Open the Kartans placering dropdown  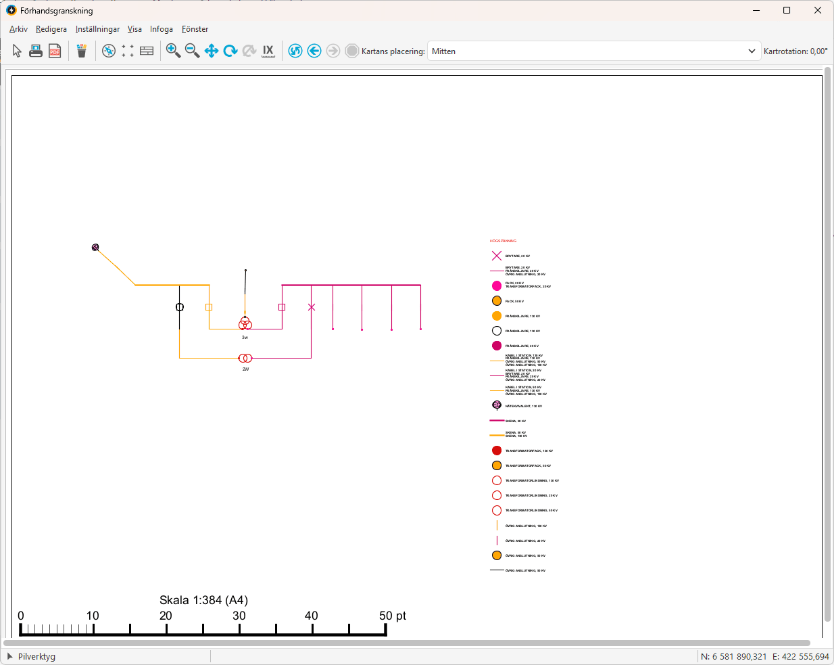[x=594, y=51]
